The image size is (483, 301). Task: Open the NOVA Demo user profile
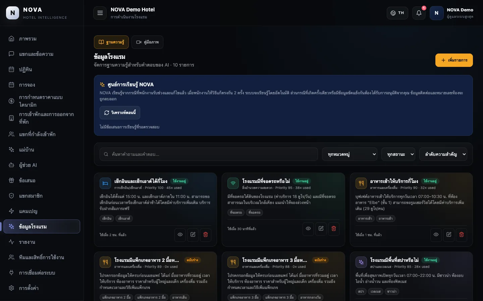(452, 13)
